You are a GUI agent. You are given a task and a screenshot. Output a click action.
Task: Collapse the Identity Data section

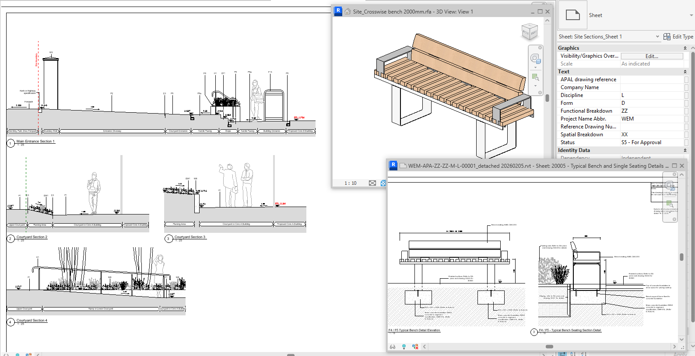[x=685, y=150]
